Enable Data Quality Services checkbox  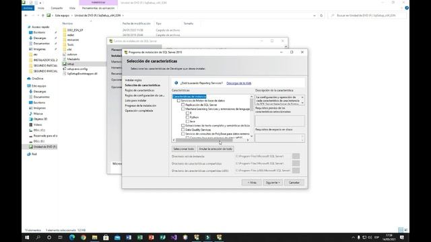183,130
